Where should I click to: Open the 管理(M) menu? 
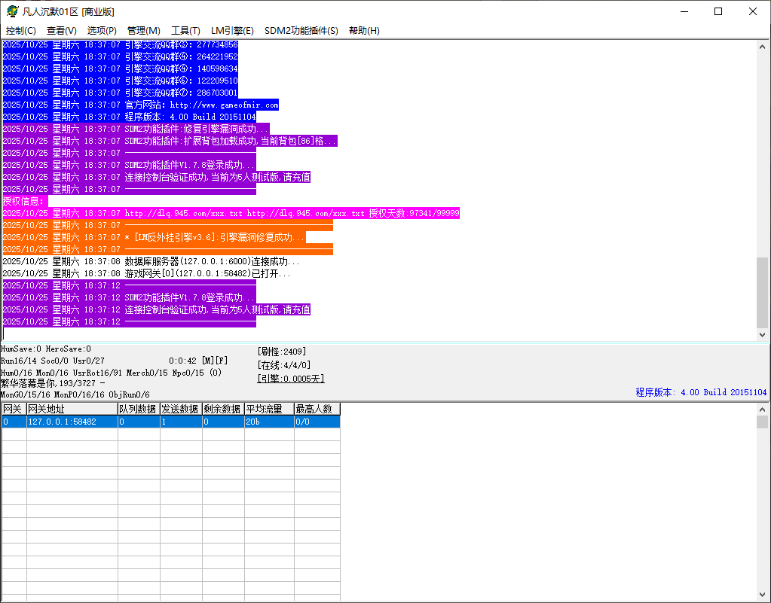click(143, 31)
